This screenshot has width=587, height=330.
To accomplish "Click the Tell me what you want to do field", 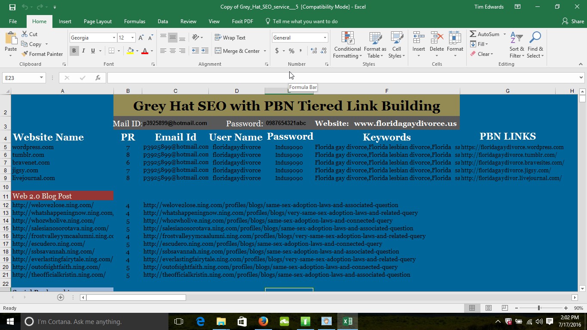I will [305, 21].
